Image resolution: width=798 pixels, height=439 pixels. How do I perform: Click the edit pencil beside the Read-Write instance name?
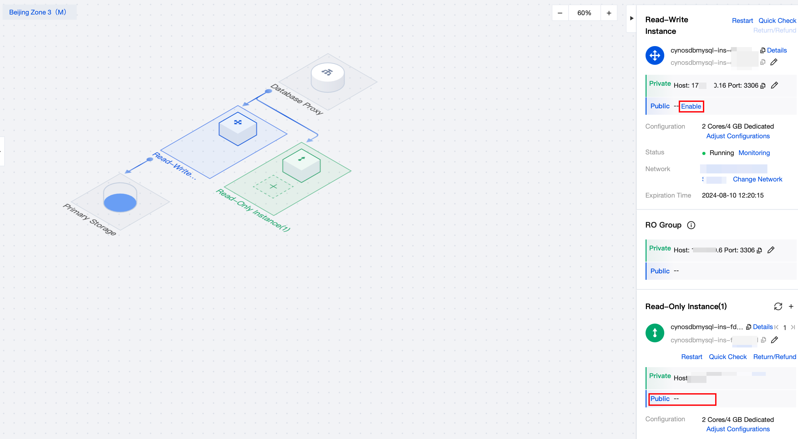click(774, 62)
